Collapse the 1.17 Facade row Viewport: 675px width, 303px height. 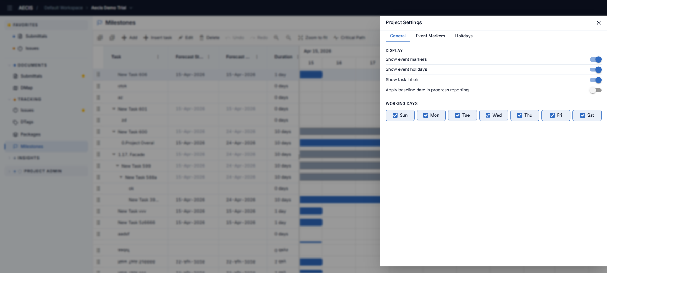(114, 154)
